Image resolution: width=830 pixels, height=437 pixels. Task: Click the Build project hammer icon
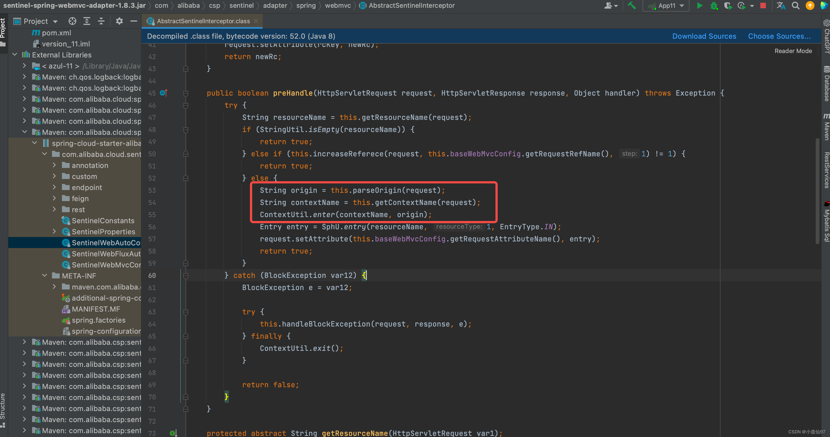point(632,7)
